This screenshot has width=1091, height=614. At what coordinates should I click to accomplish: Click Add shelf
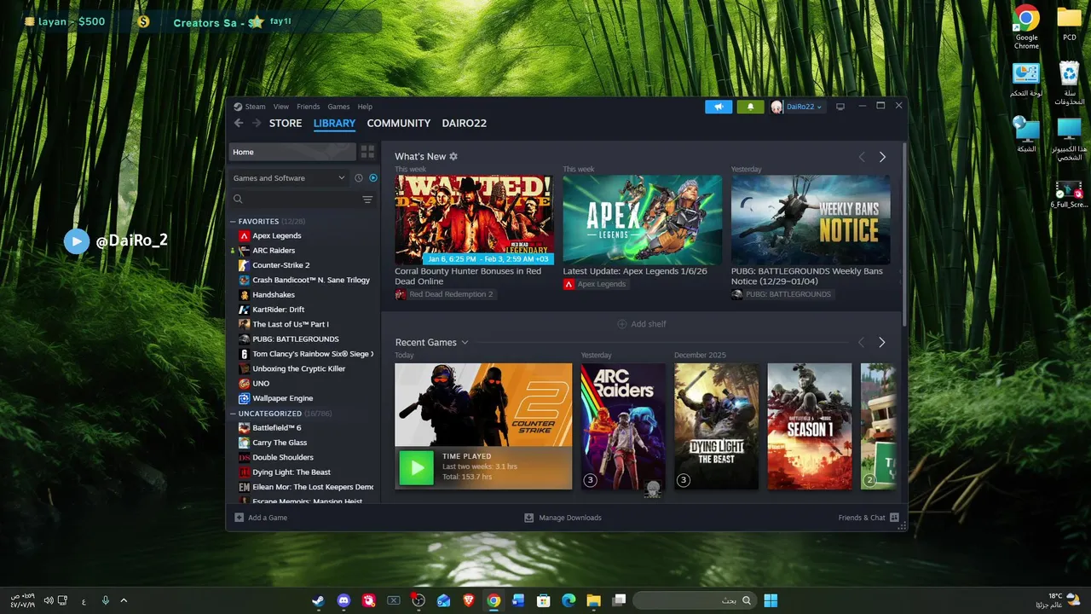click(642, 324)
